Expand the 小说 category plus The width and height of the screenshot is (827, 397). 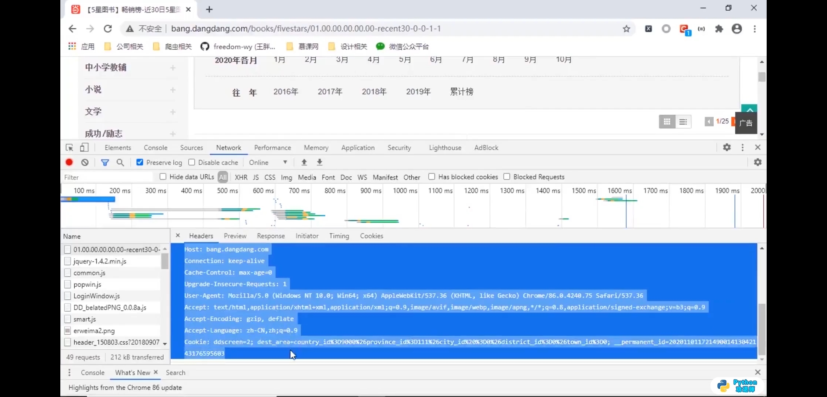coord(173,90)
